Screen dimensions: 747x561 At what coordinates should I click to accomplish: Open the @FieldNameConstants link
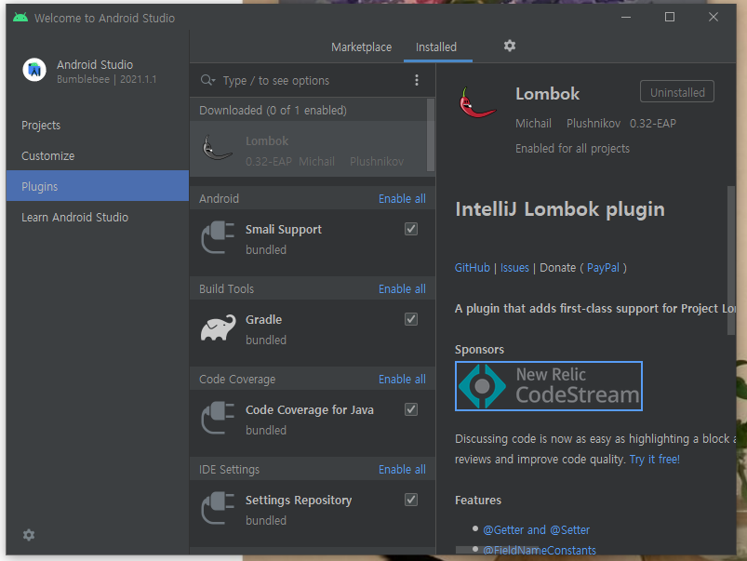[540, 550]
